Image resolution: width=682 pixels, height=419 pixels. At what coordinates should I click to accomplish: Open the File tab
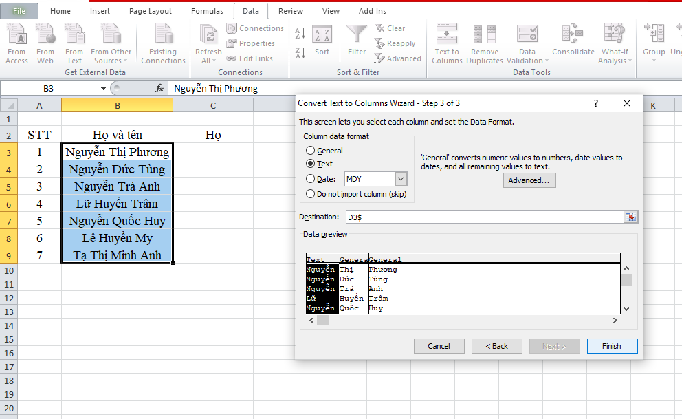19,11
